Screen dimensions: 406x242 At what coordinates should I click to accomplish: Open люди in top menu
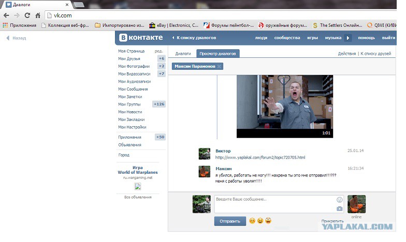point(261,38)
